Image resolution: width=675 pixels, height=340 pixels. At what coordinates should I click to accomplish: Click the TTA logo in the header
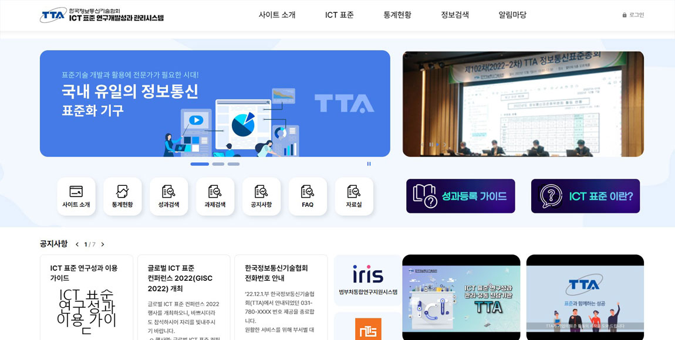pos(102,15)
